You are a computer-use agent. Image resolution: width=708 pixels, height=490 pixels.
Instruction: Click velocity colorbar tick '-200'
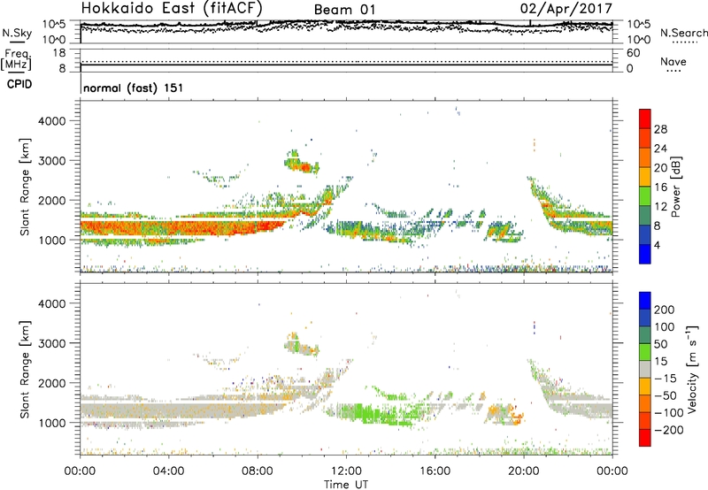point(668,430)
